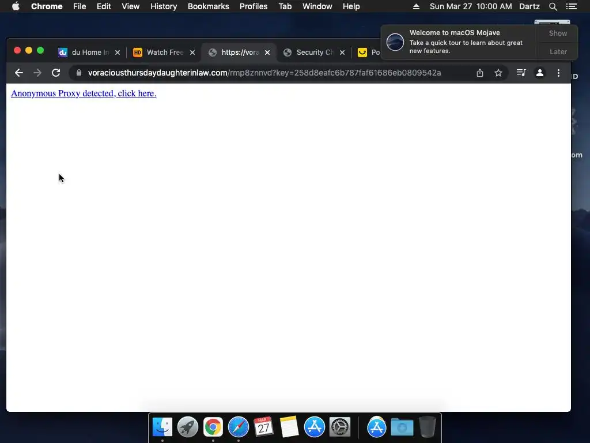The image size is (590, 443).
Task: Open the View menu
Action: coord(131,6)
